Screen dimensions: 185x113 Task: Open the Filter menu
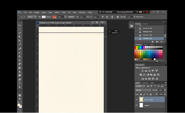click(x=64, y=12)
